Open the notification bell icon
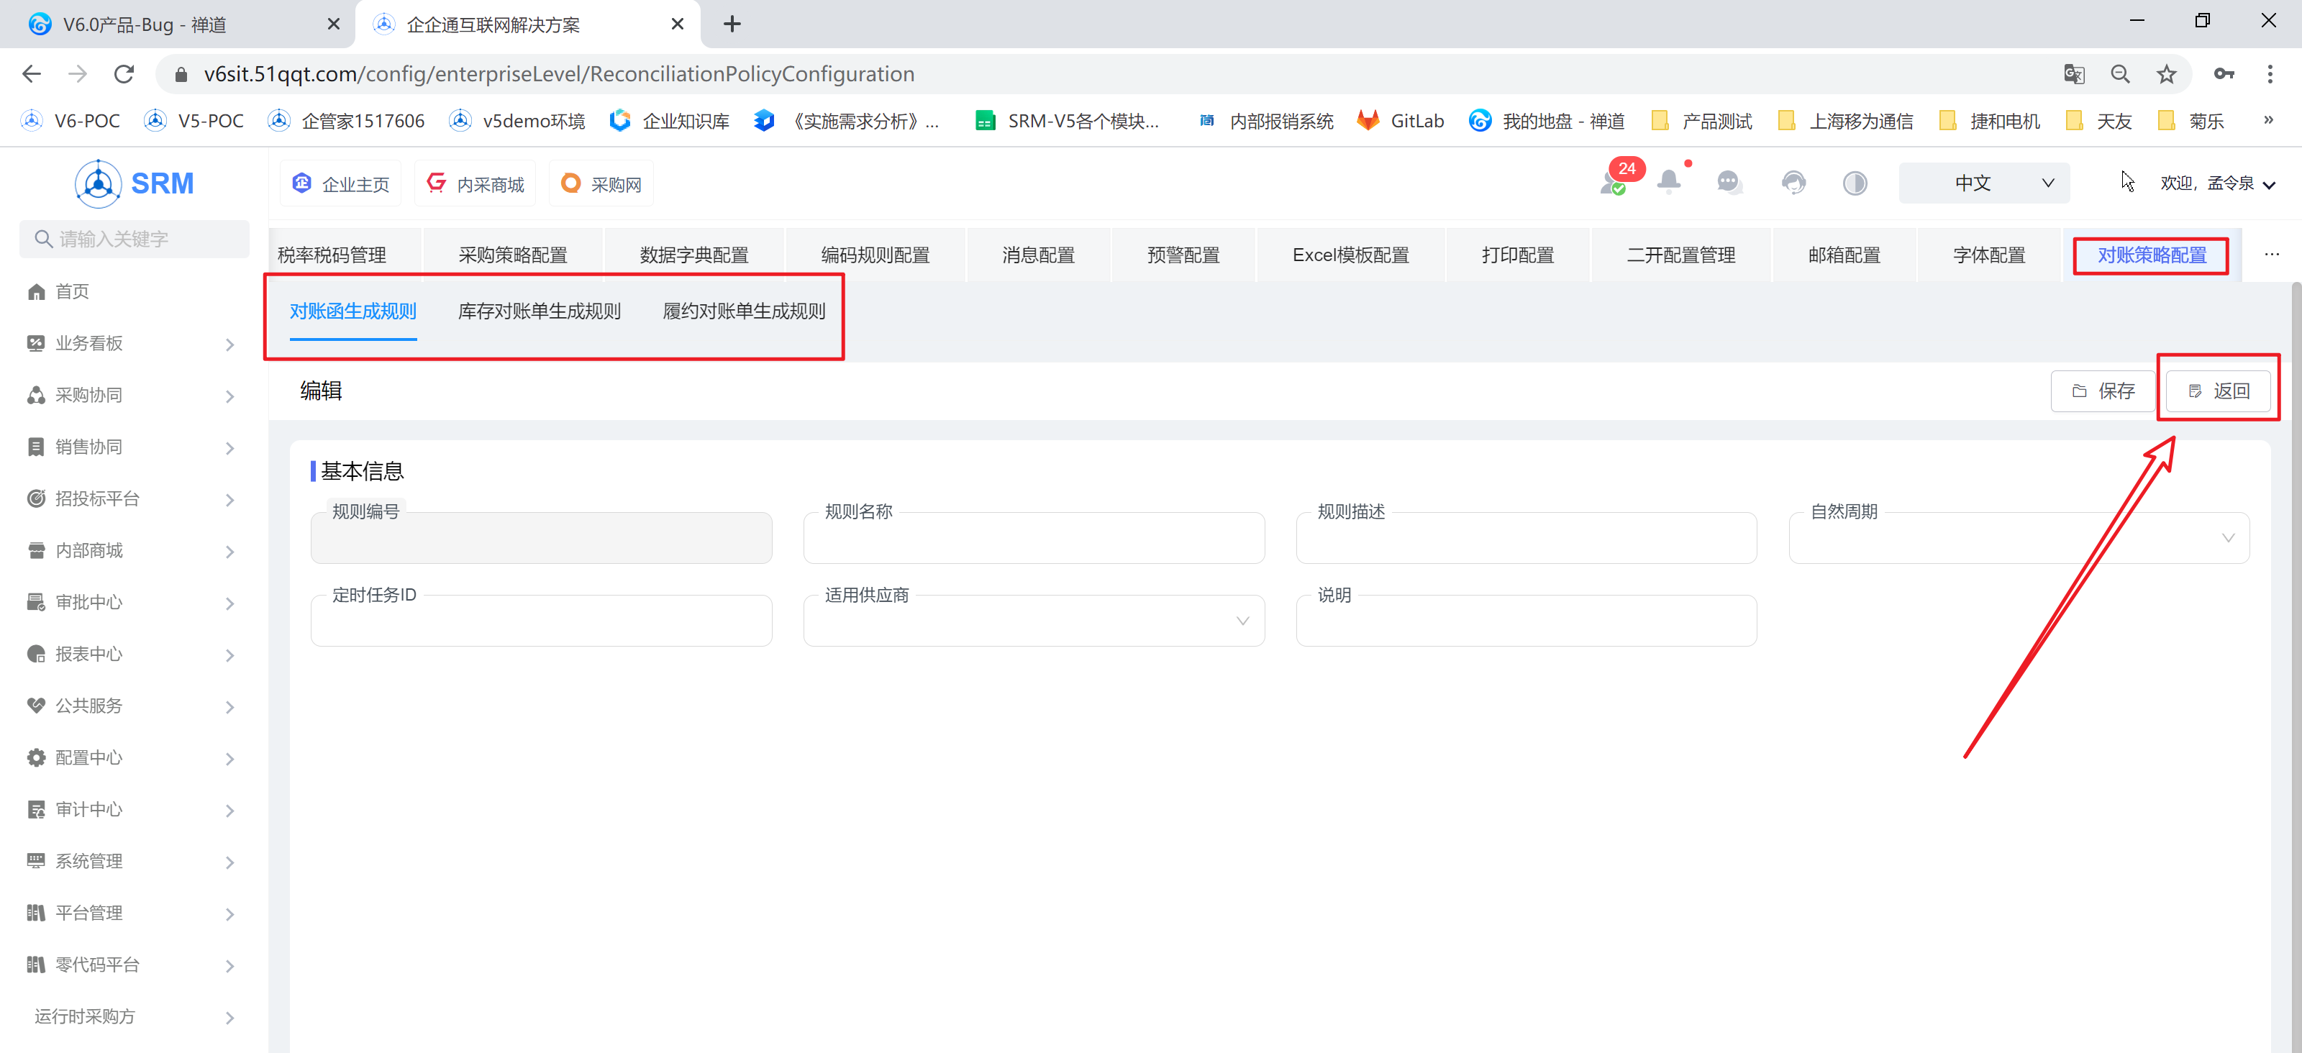2302x1053 pixels. pyautogui.click(x=1668, y=182)
